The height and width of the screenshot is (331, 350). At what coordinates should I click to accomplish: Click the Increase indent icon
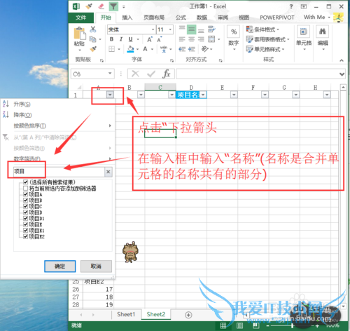[x=192, y=49]
